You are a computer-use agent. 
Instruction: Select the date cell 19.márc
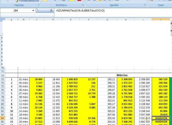tap(24, 118)
